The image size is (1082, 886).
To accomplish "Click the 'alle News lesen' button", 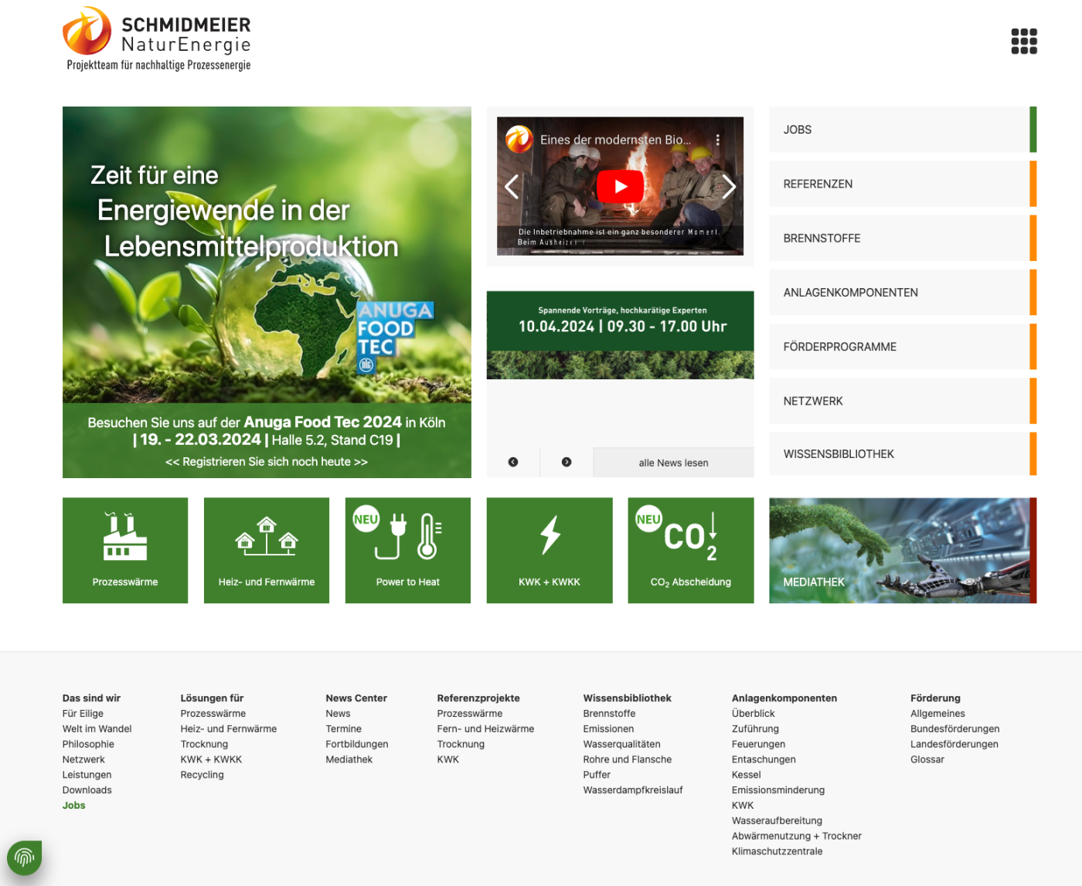I will (673, 463).
